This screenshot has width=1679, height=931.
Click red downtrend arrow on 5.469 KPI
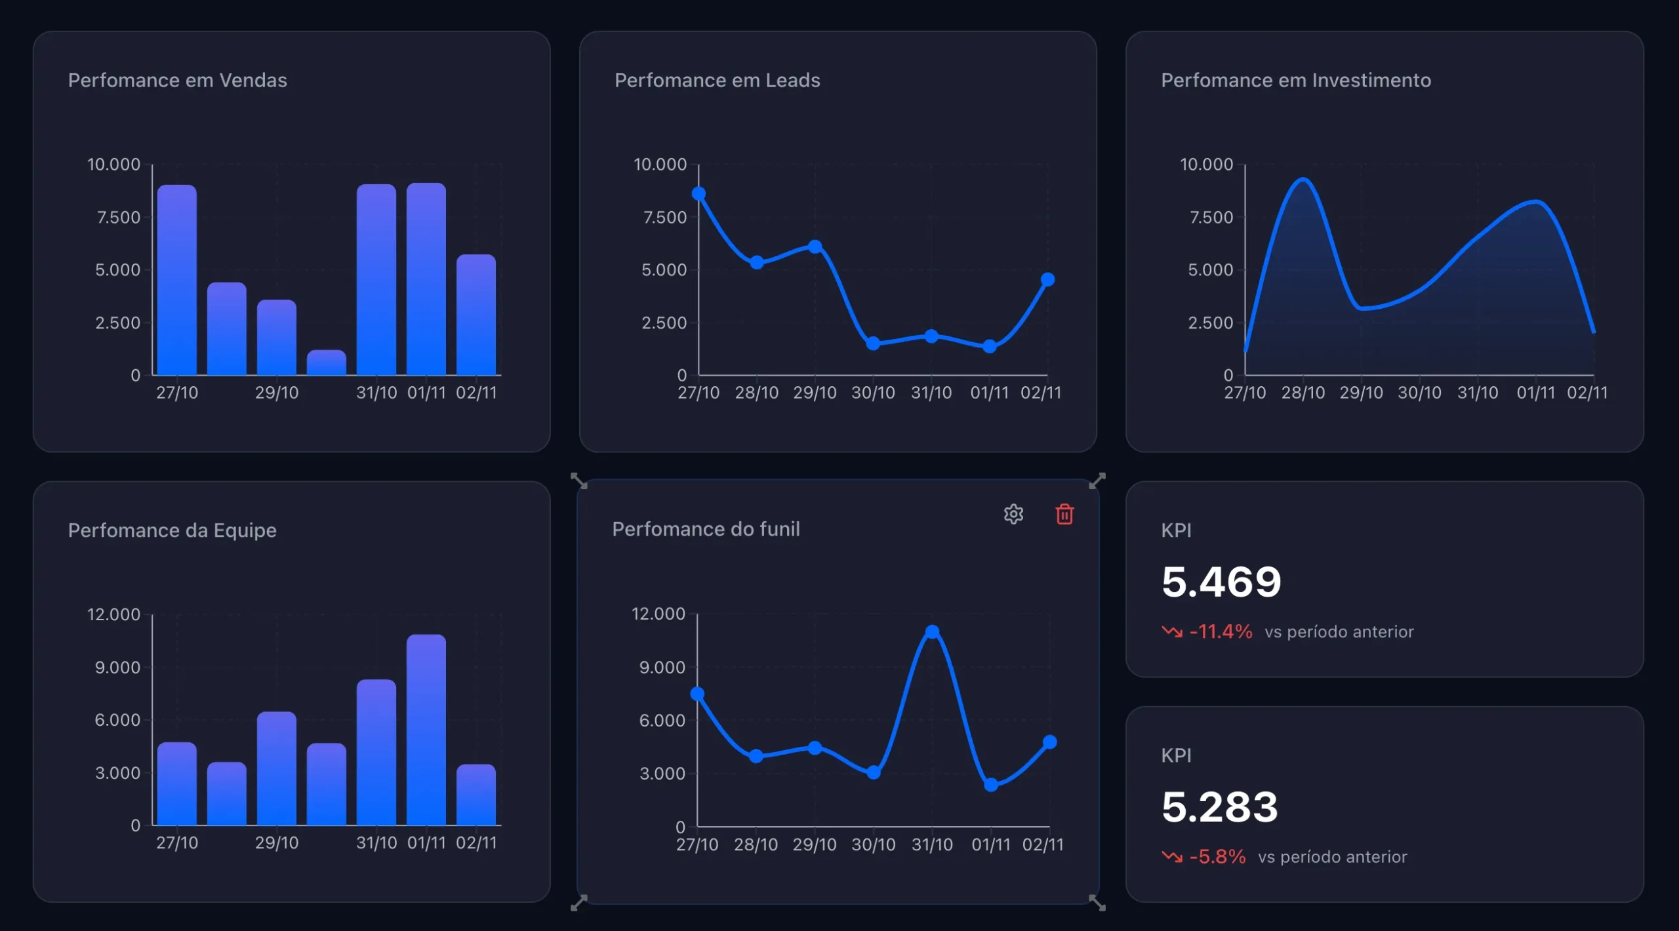click(x=1171, y=631)
